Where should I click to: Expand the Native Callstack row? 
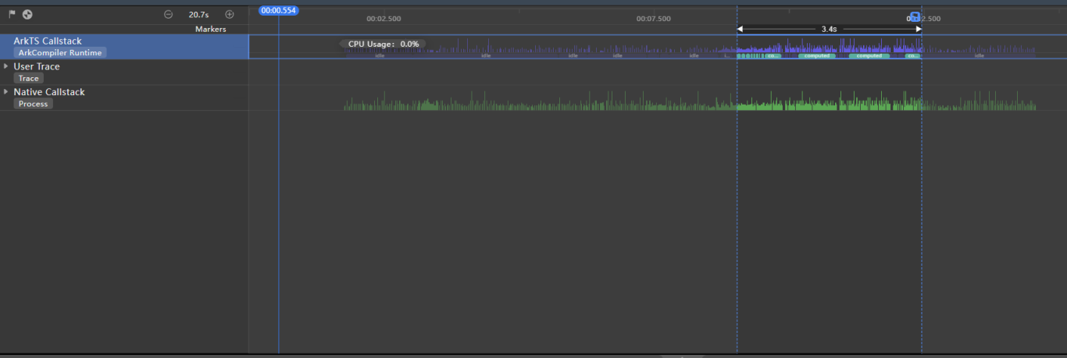(x=6, y=92)
